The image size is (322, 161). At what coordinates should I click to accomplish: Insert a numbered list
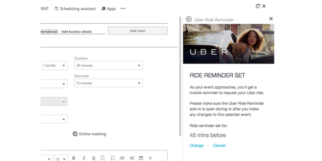pyautogui.click(x=113, y=158)
